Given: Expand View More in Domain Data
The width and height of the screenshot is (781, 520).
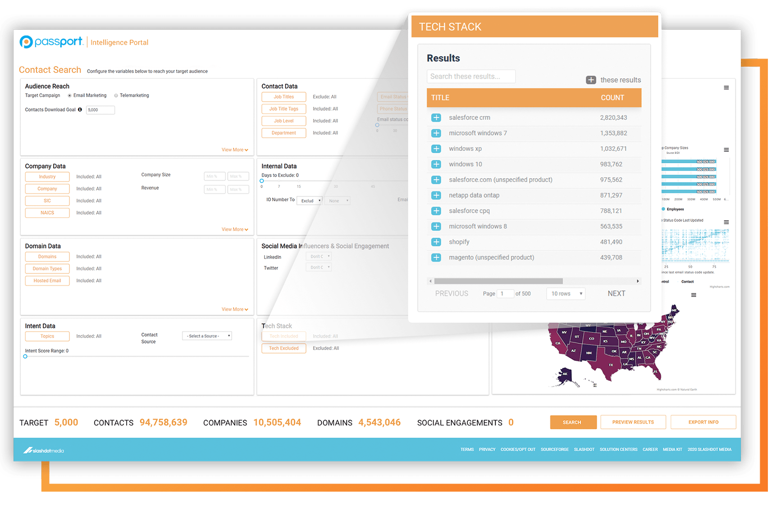Looking at the screenshot, I should 235,309.
